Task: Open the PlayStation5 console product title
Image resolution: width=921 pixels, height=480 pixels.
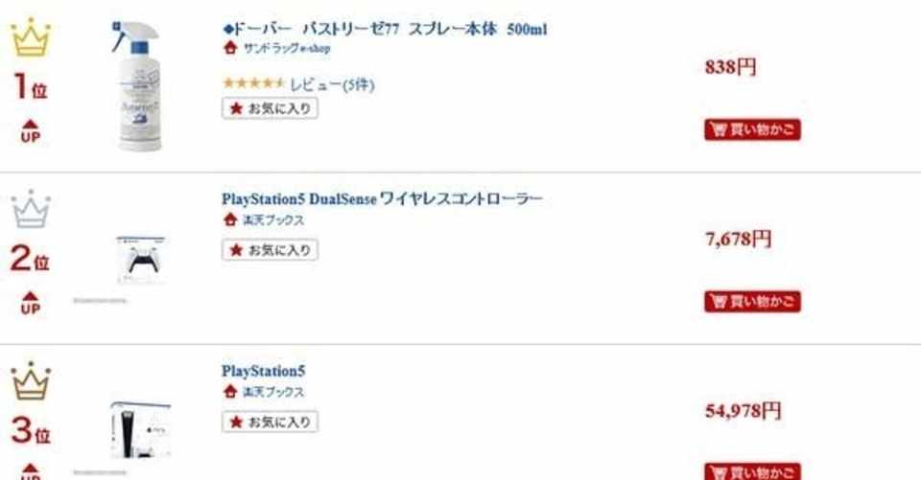Action: click(263, 371)
